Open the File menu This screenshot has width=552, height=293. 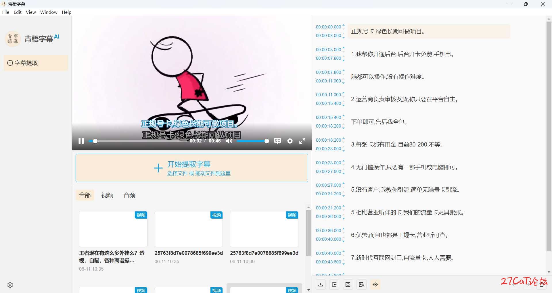[x=5, y=12]
